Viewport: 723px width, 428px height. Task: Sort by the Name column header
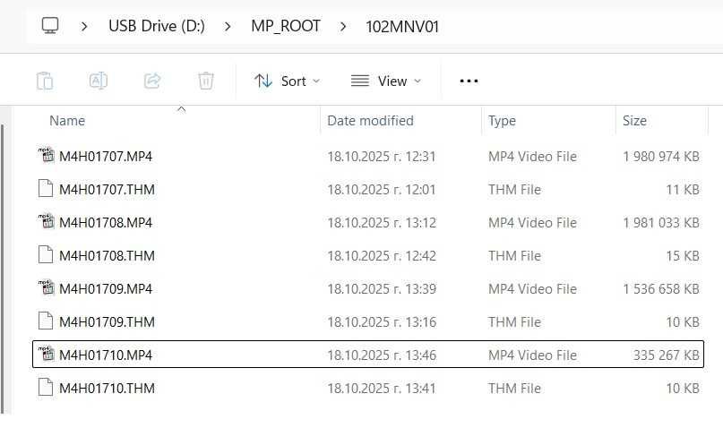(x=67, y=121)
